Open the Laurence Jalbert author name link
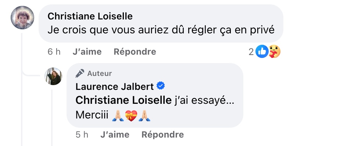Image resolution: width=358 pixels, height=146 pixels. point(115,87)
